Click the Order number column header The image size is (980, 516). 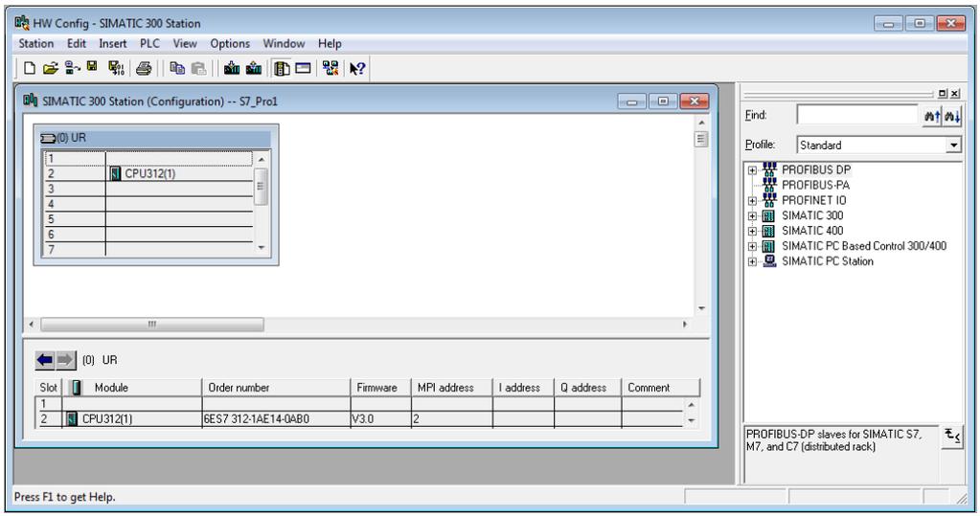point(276,388)
